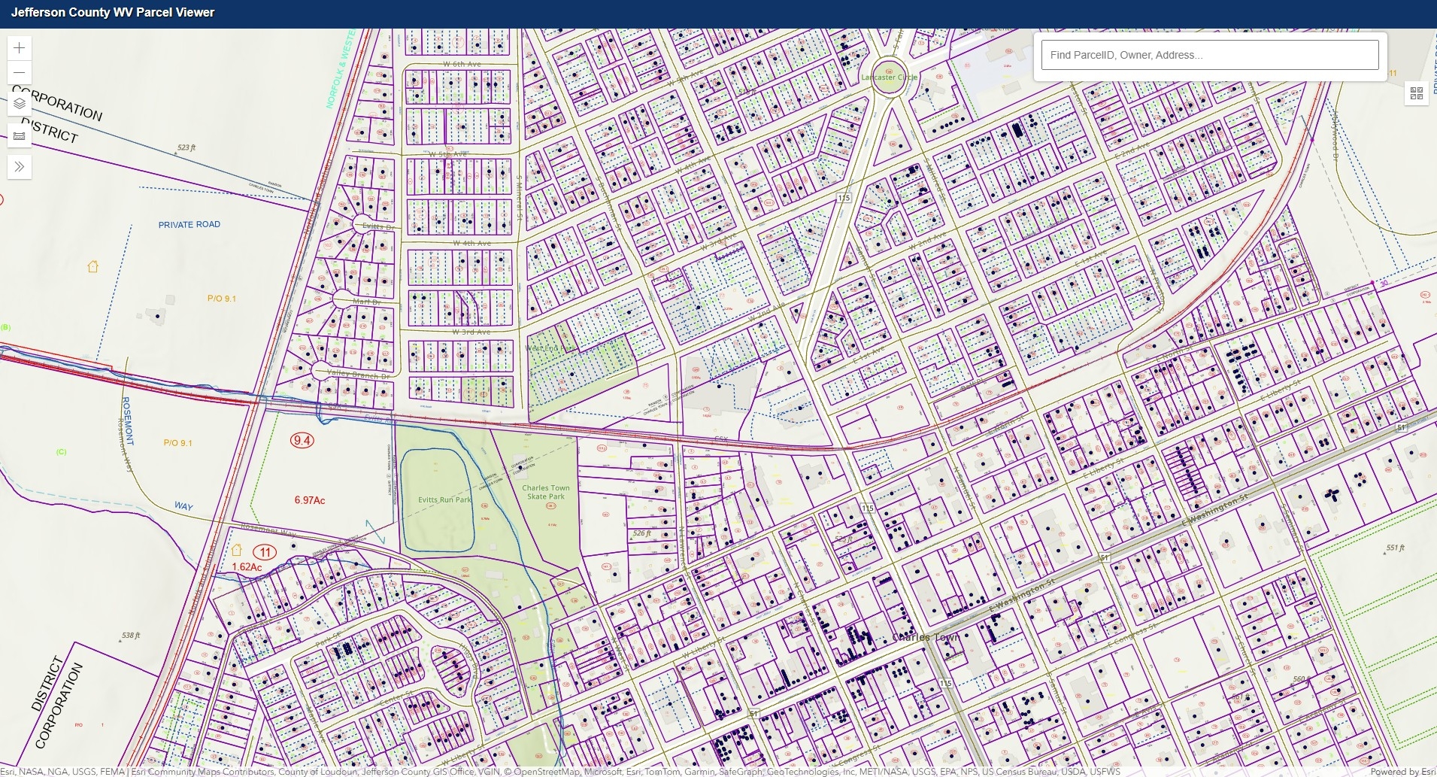Open the map layers list
This screenshot has height=777, width=1437.
coord(20,104)
